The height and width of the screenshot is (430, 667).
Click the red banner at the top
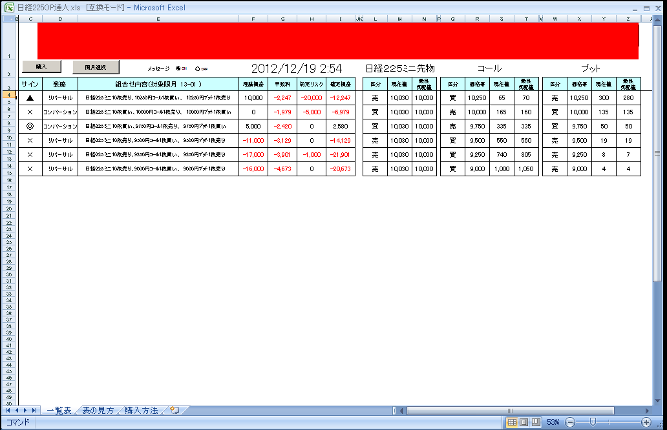click(x=338, y=41)
